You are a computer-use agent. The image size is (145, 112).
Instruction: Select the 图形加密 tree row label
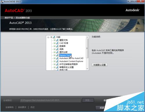[64, 52]
